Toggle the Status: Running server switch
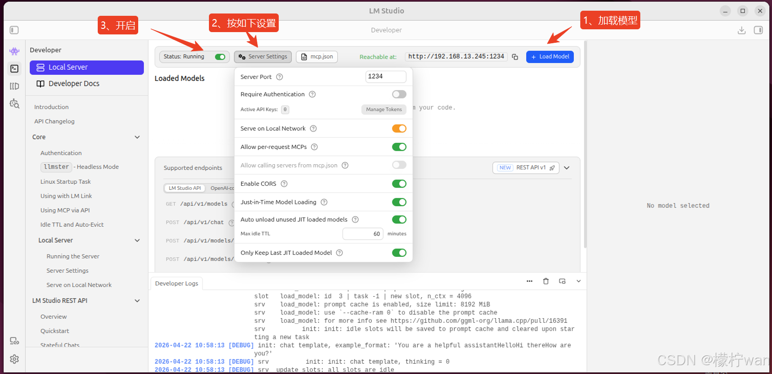772x374 pixels. 220,57
